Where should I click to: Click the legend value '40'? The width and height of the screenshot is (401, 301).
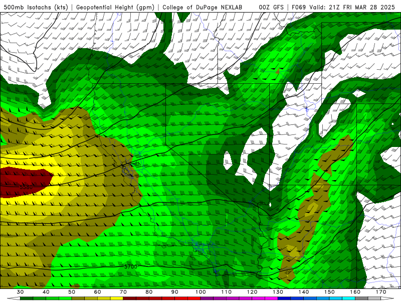46,292
